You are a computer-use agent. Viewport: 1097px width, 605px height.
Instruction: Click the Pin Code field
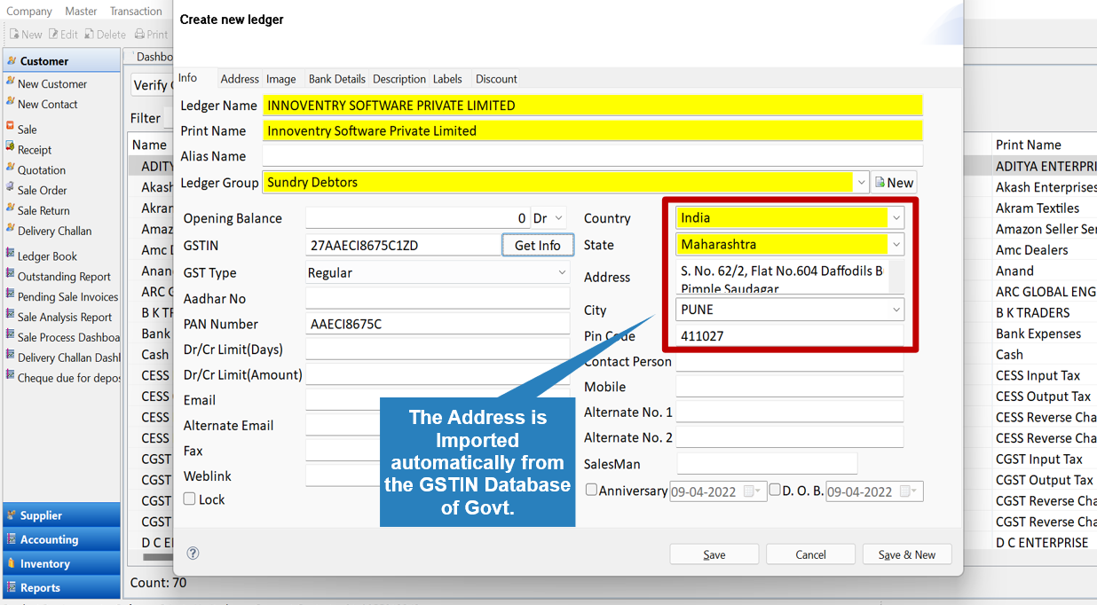point(790,335)
